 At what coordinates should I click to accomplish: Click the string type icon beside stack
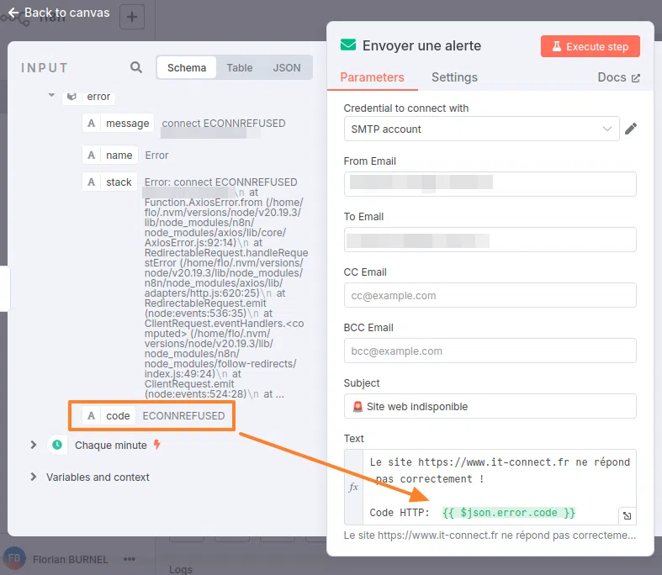tap(91, 182)
